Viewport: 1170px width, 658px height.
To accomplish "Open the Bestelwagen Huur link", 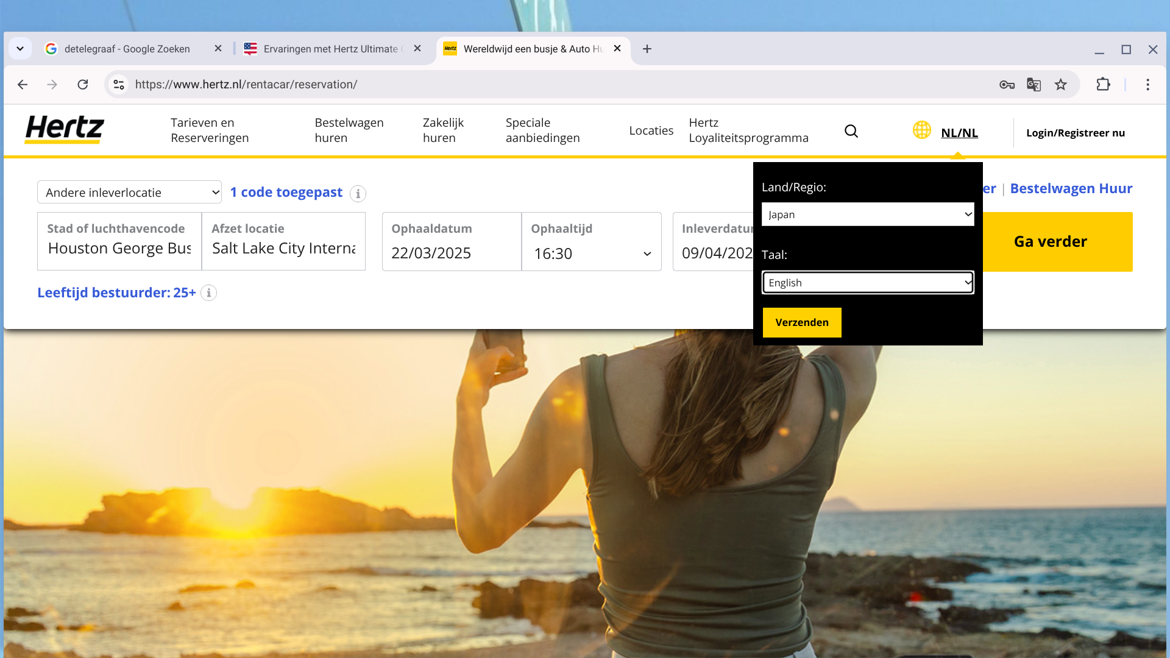I will tap(1071, 189).
